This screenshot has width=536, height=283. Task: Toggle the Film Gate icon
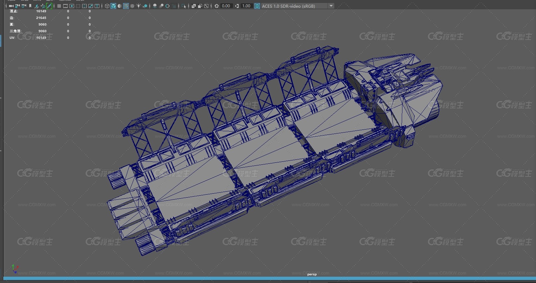tap(65, 6)
